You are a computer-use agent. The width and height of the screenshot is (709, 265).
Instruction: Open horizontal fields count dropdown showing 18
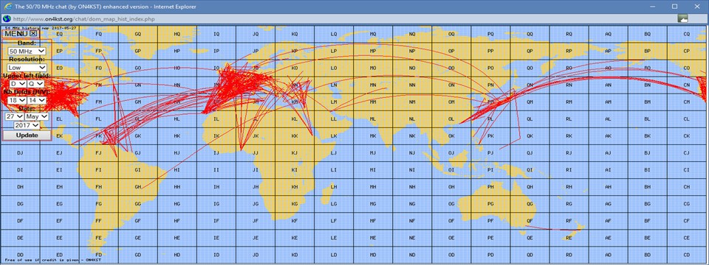[x=16, y=100]
